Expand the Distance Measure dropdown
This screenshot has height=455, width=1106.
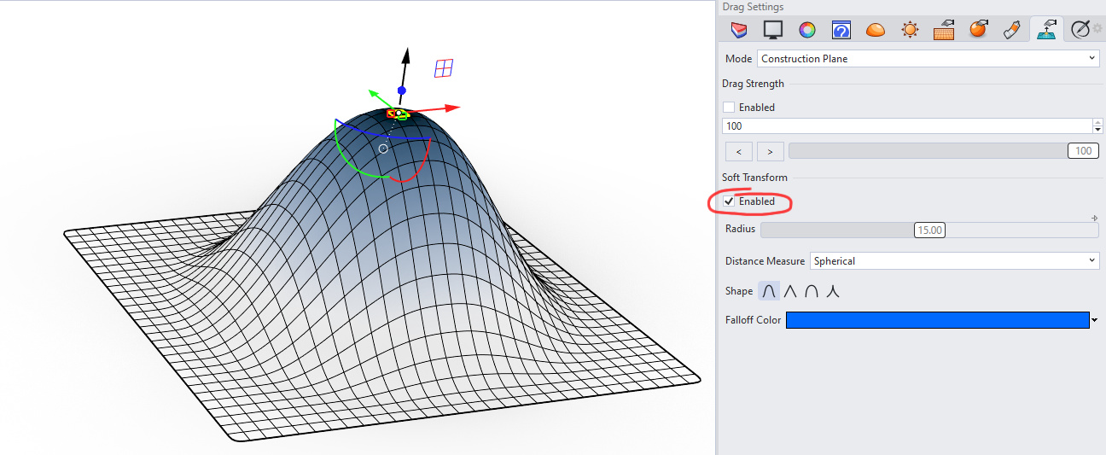pos(954,261)
